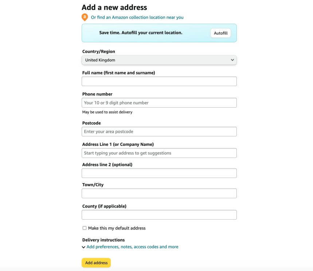313x271 pixels.
Task: Open the Country/Region selector showing United Kingdom
Action: (159, 60)
